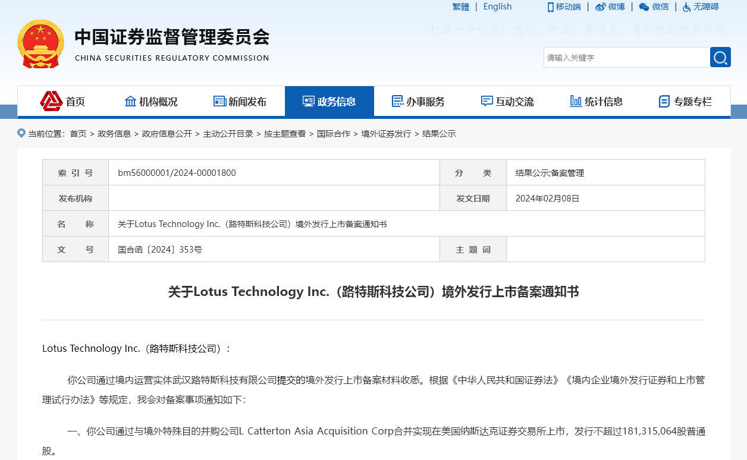Click the chat icon beside 互动交流

(487, 101)
